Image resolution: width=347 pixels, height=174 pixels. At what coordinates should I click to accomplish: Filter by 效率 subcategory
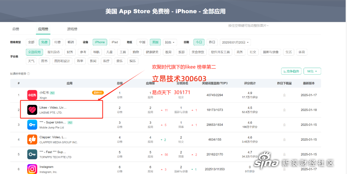(x=80, y=61)
